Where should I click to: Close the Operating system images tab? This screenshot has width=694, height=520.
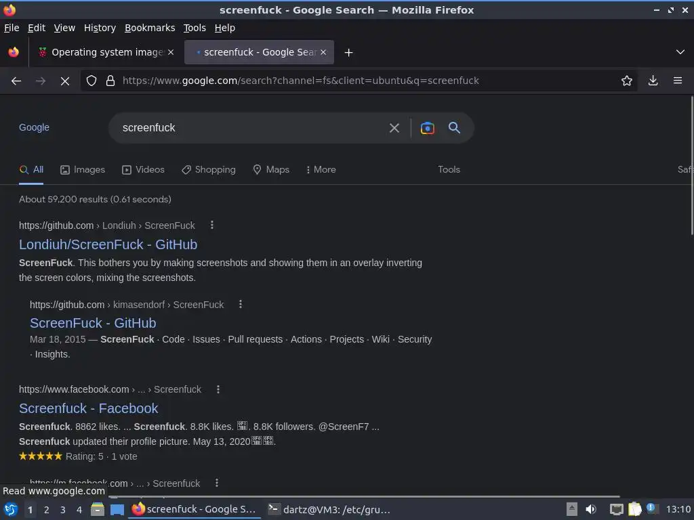point(171,52)
